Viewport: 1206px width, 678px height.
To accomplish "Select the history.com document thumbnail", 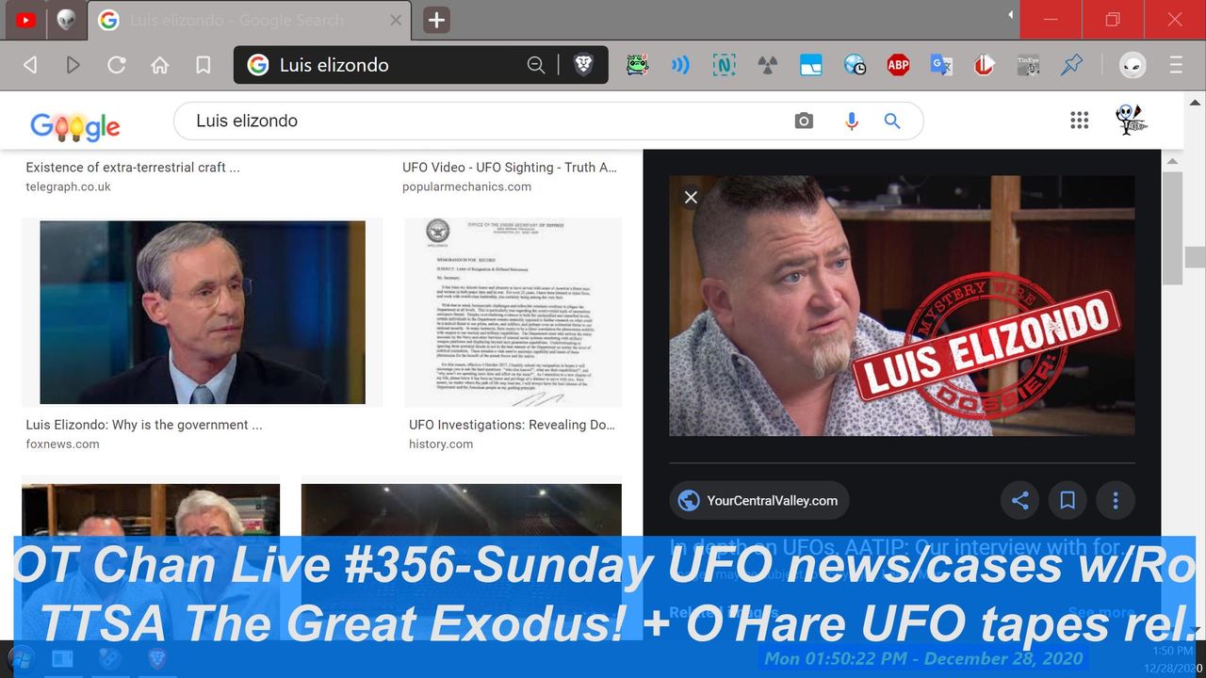I will coord(513,313).
